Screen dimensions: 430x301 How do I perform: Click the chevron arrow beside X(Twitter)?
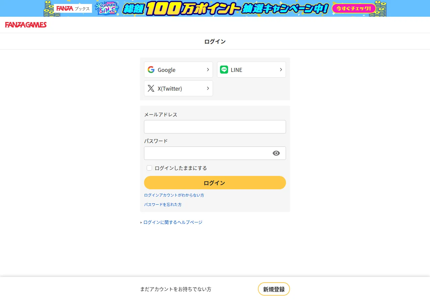pos(208,88)
